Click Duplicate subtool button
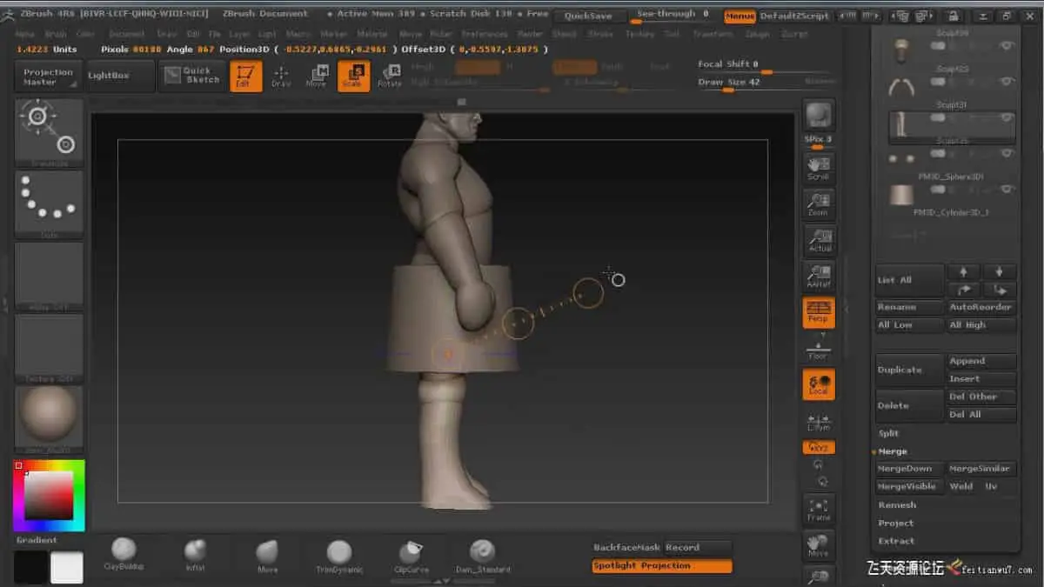 point(910,370)
